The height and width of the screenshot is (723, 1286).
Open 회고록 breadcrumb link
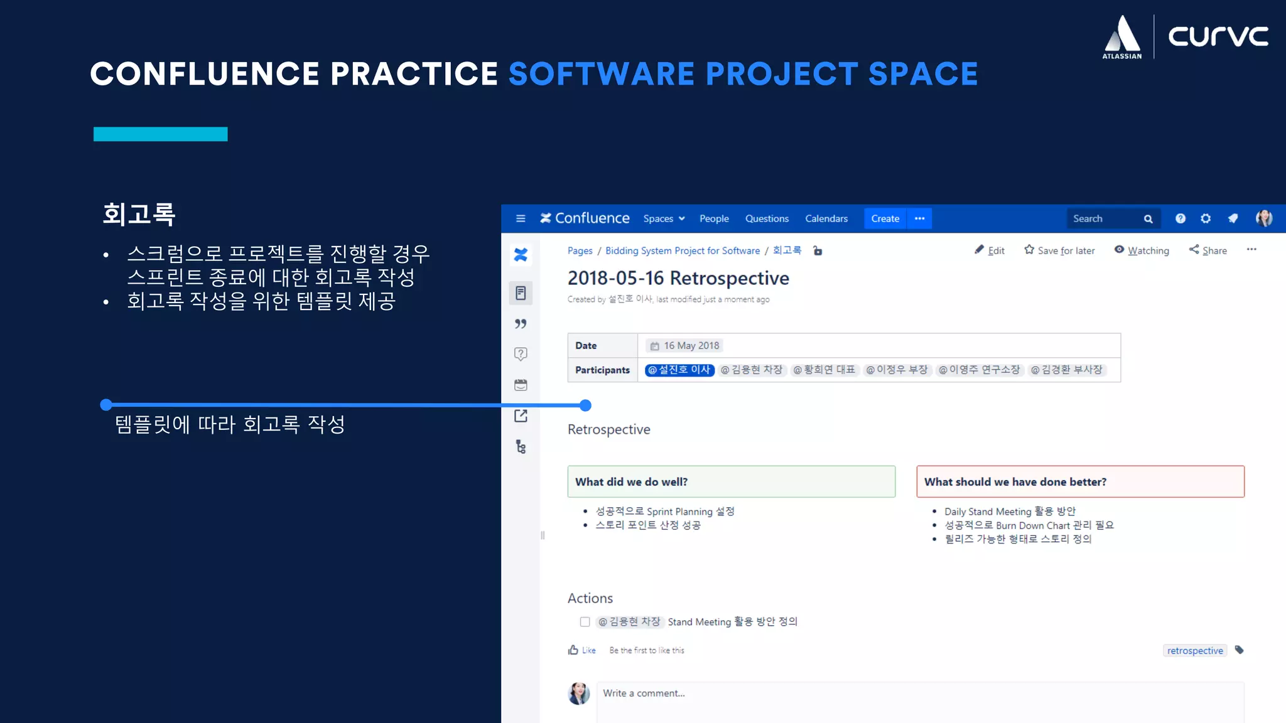click(x=787, y=250)
